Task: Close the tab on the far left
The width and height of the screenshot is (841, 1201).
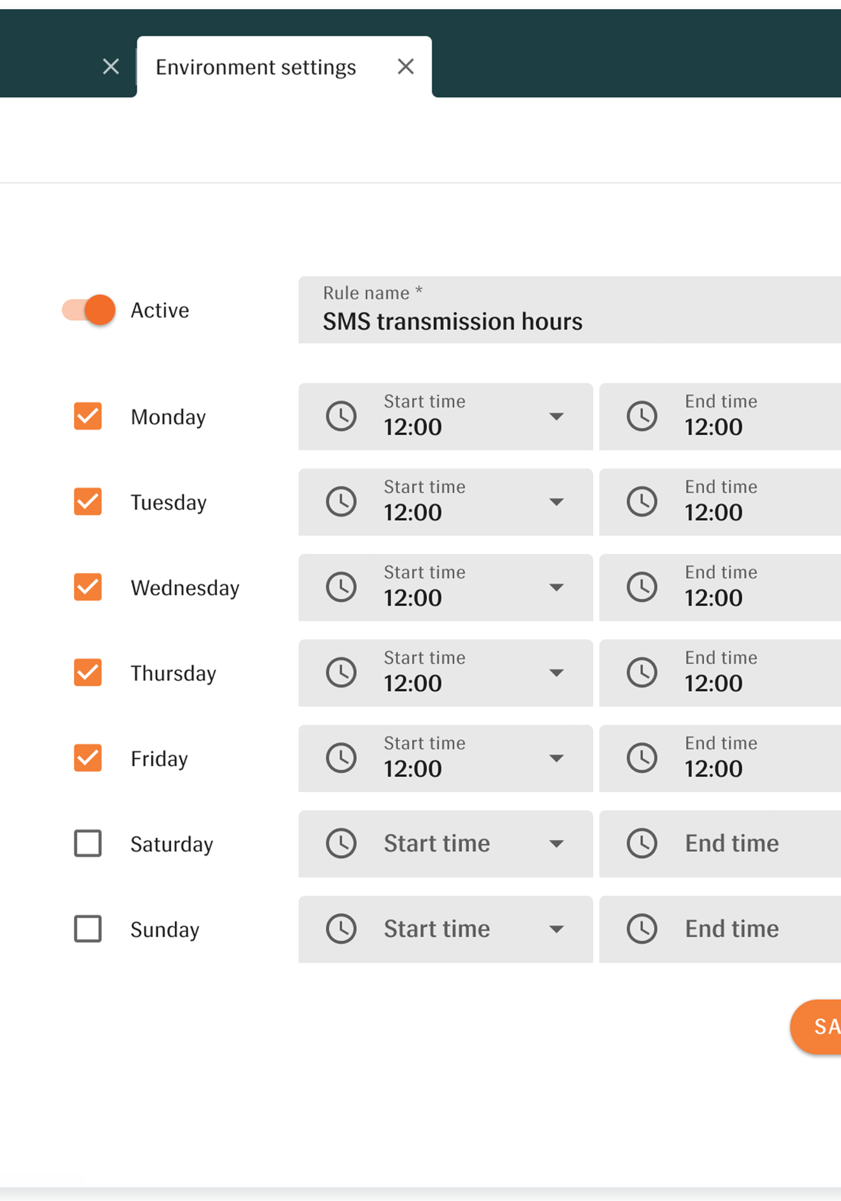Action: 111,67
